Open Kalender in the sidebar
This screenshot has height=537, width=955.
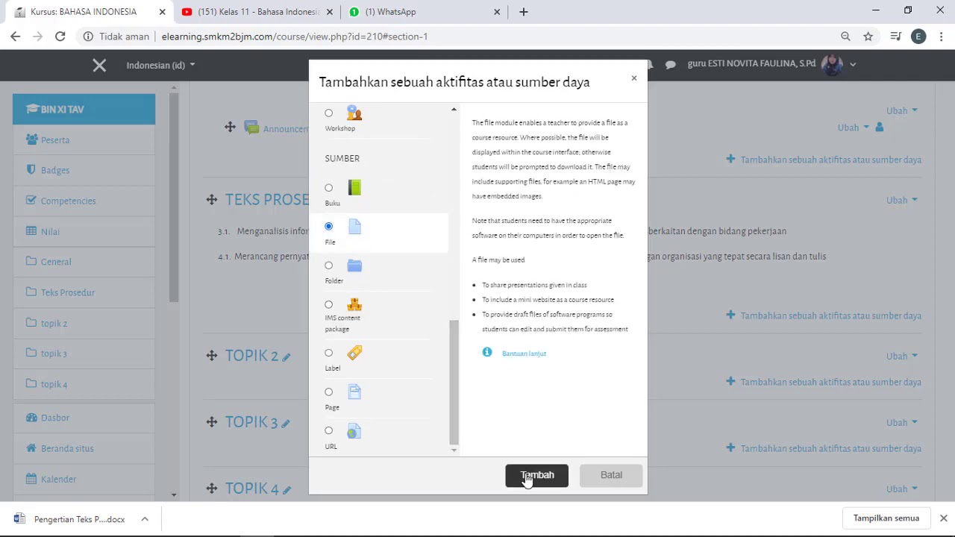pos(84,479)
